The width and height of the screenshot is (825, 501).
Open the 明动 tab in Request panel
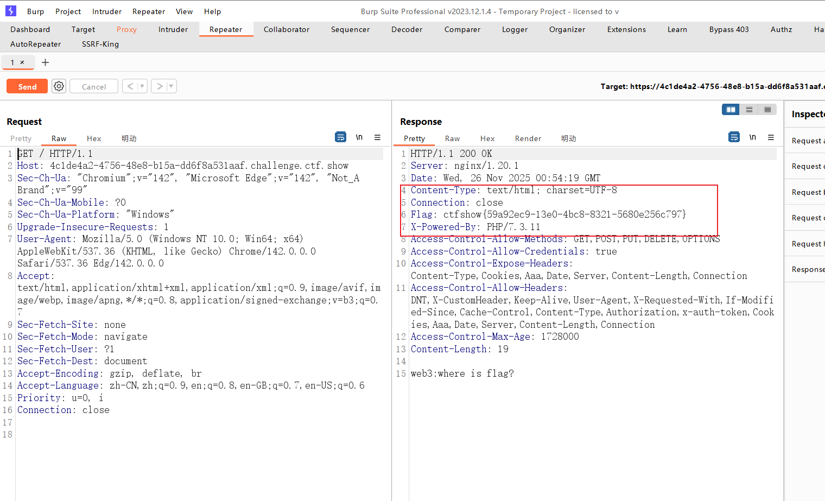coord(129,138)
